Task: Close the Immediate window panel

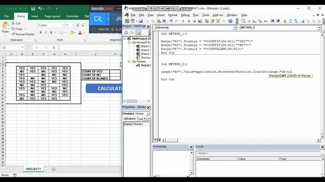Action: (191, 147)
